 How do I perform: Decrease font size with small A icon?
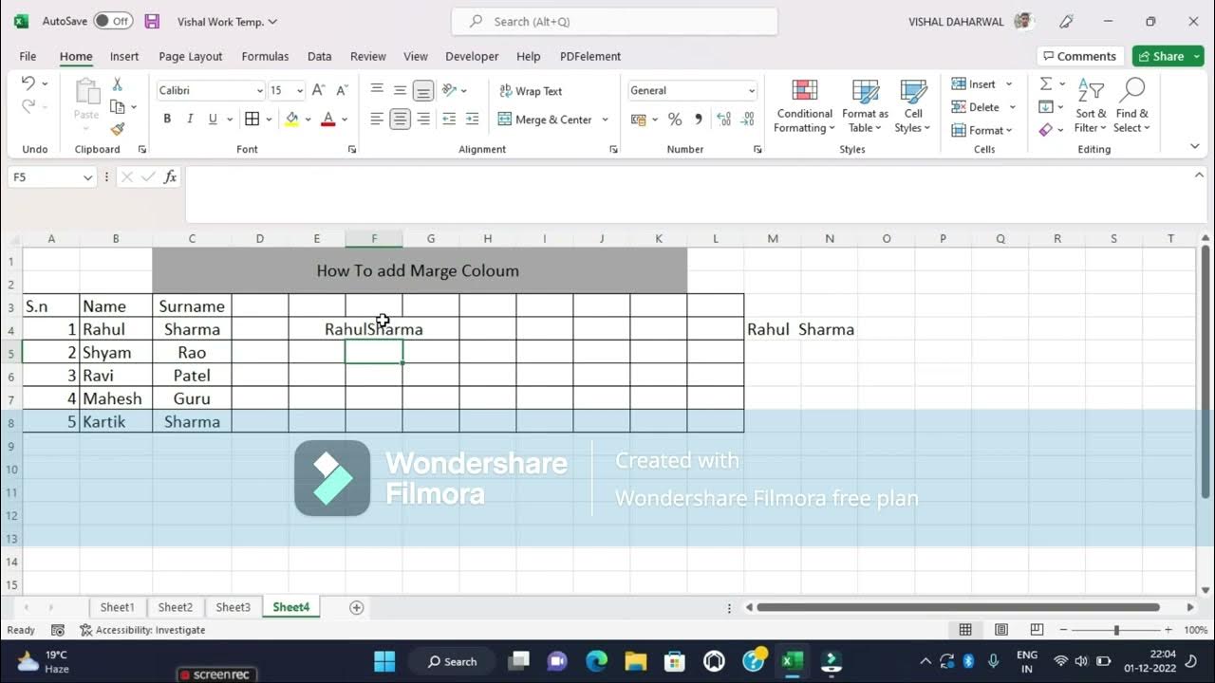click(340, 90)
